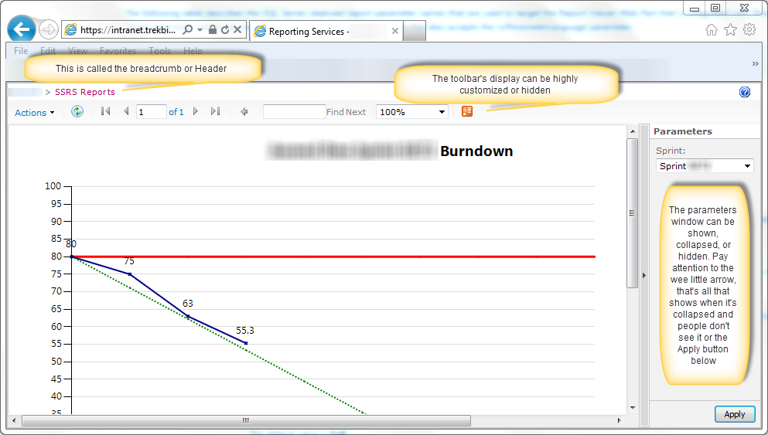Open the 100% zoom level dropdown
The image size is (768, 435).
pos(411,112)
